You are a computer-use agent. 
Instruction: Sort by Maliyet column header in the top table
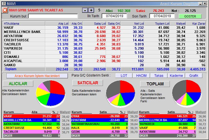178,24
